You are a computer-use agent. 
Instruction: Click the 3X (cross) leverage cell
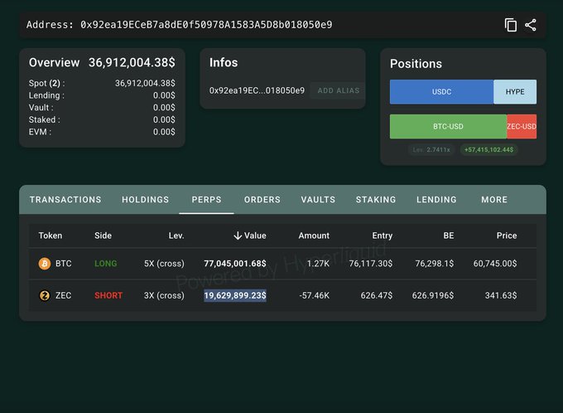click(x=164, y=295)
